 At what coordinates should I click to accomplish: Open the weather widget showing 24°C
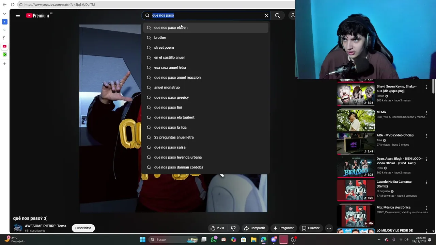(14, 240)
